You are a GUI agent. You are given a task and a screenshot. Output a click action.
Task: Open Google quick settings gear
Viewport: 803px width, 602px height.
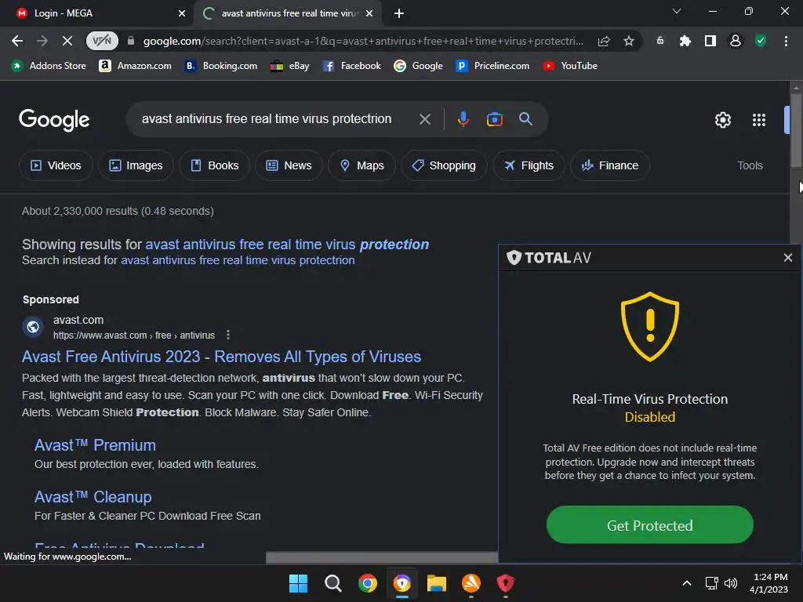click(x=722, y=120)
